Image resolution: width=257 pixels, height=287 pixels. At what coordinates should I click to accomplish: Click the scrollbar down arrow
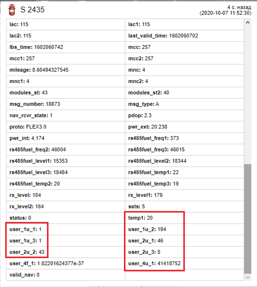[248, 277]
